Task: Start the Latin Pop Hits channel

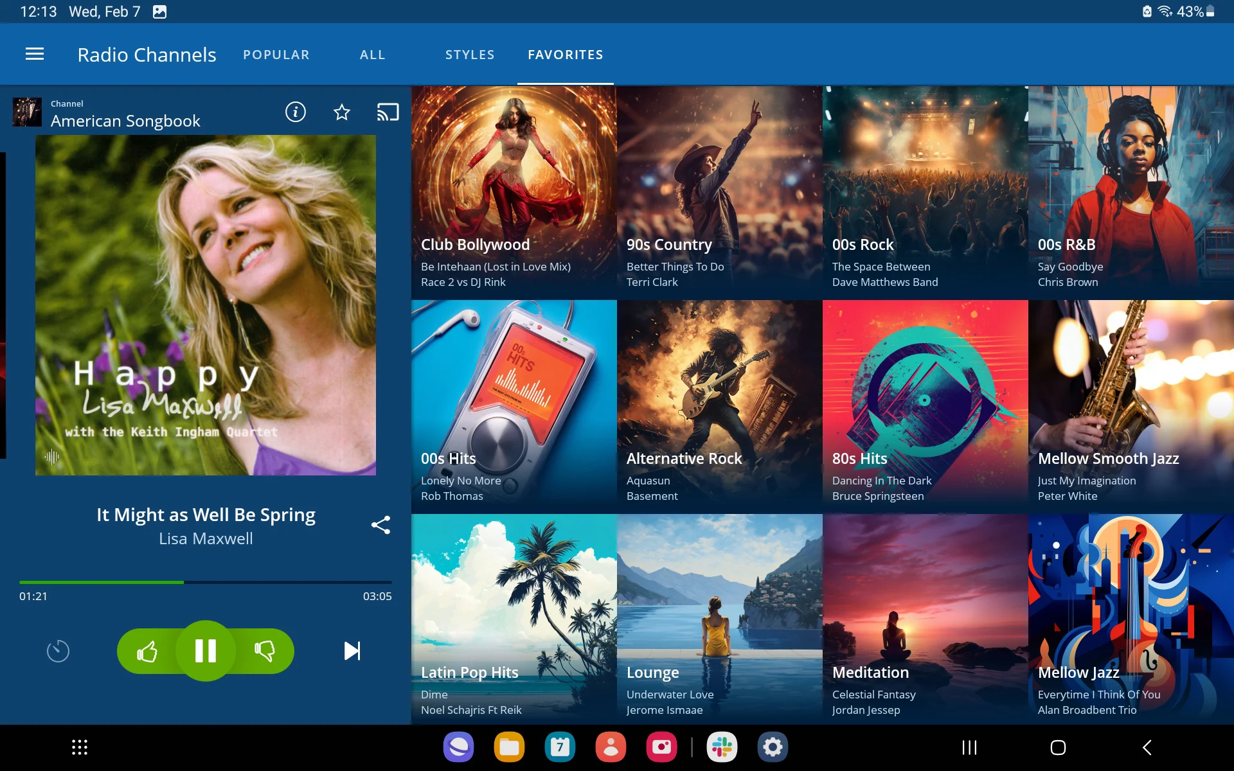Action: (x=514, y=619)
